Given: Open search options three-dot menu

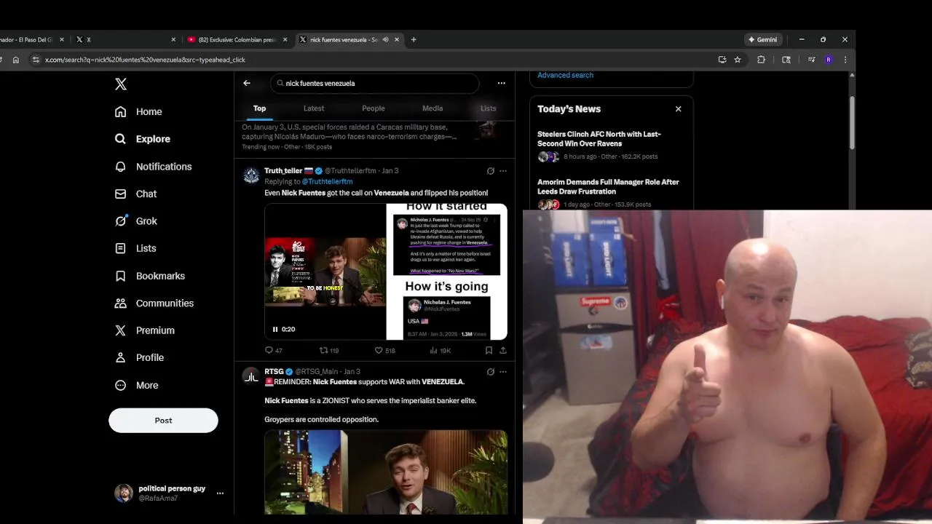Looking at the screenshot, I should coord(501,83).
